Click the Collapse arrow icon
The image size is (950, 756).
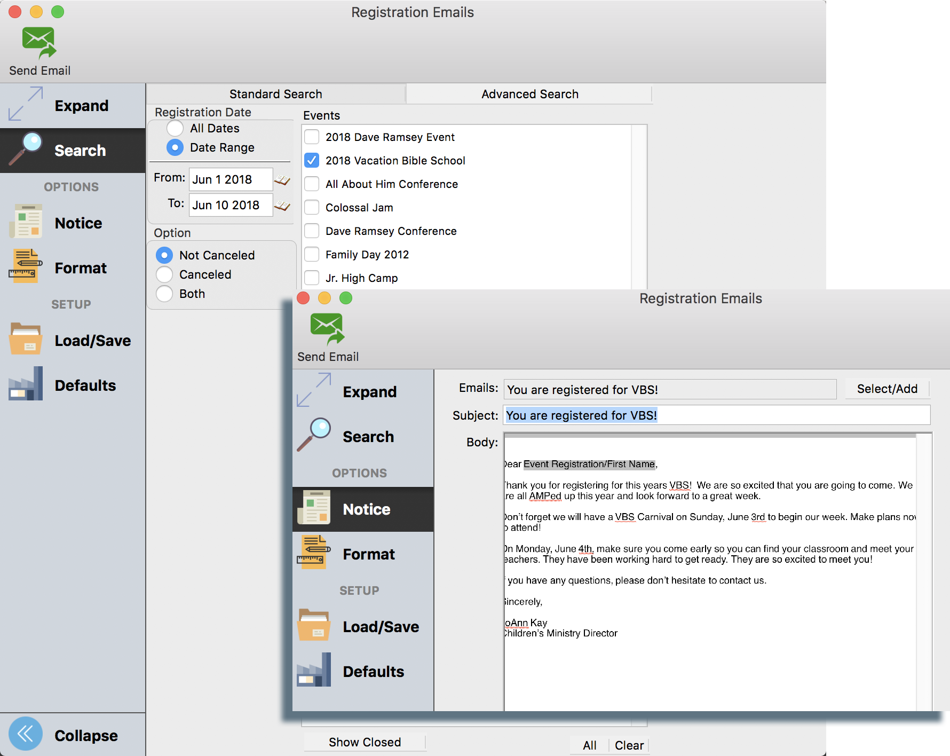click(x=25, y=734)
